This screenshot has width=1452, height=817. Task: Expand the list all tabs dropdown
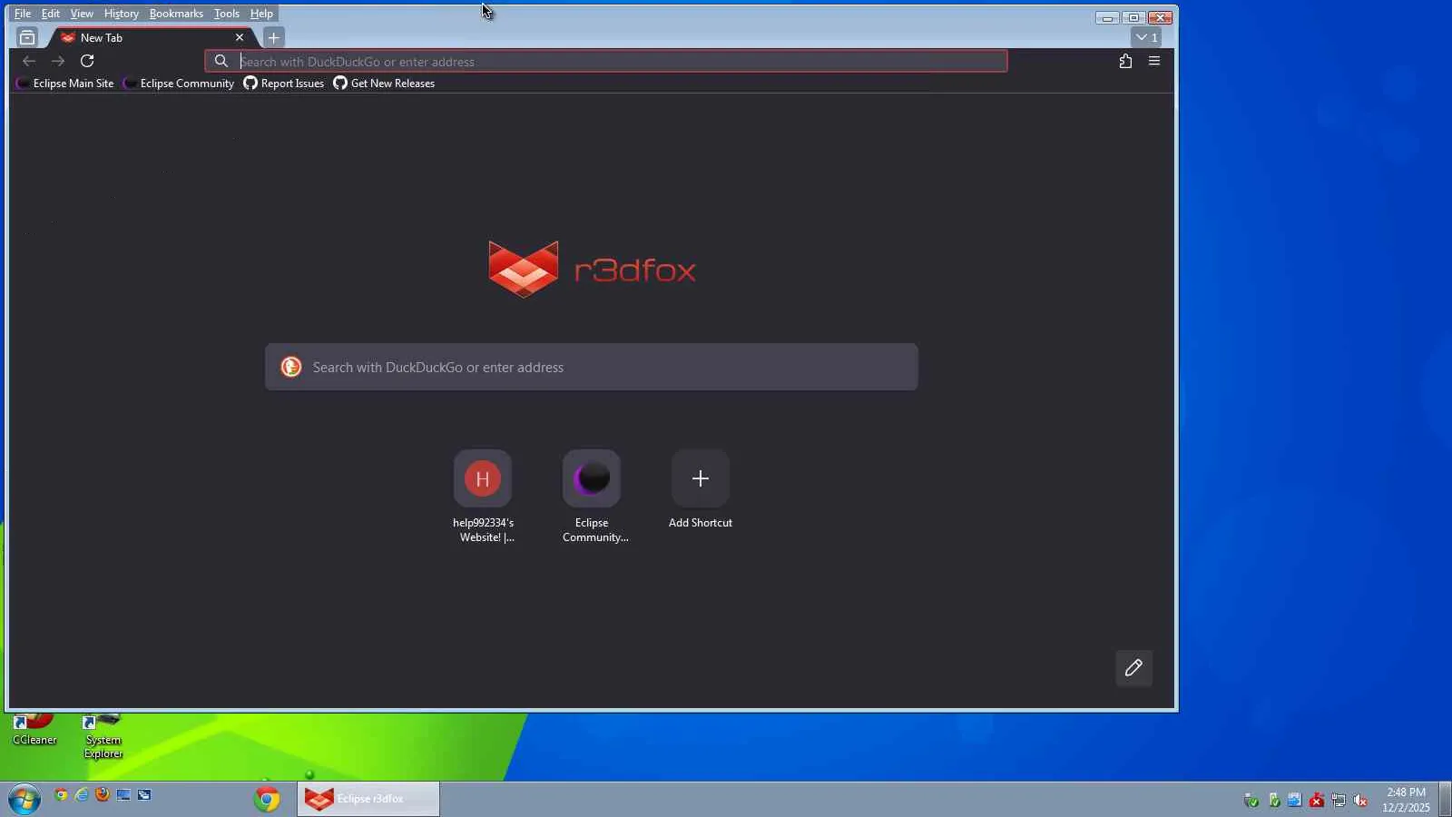[x=1146, y=37]
